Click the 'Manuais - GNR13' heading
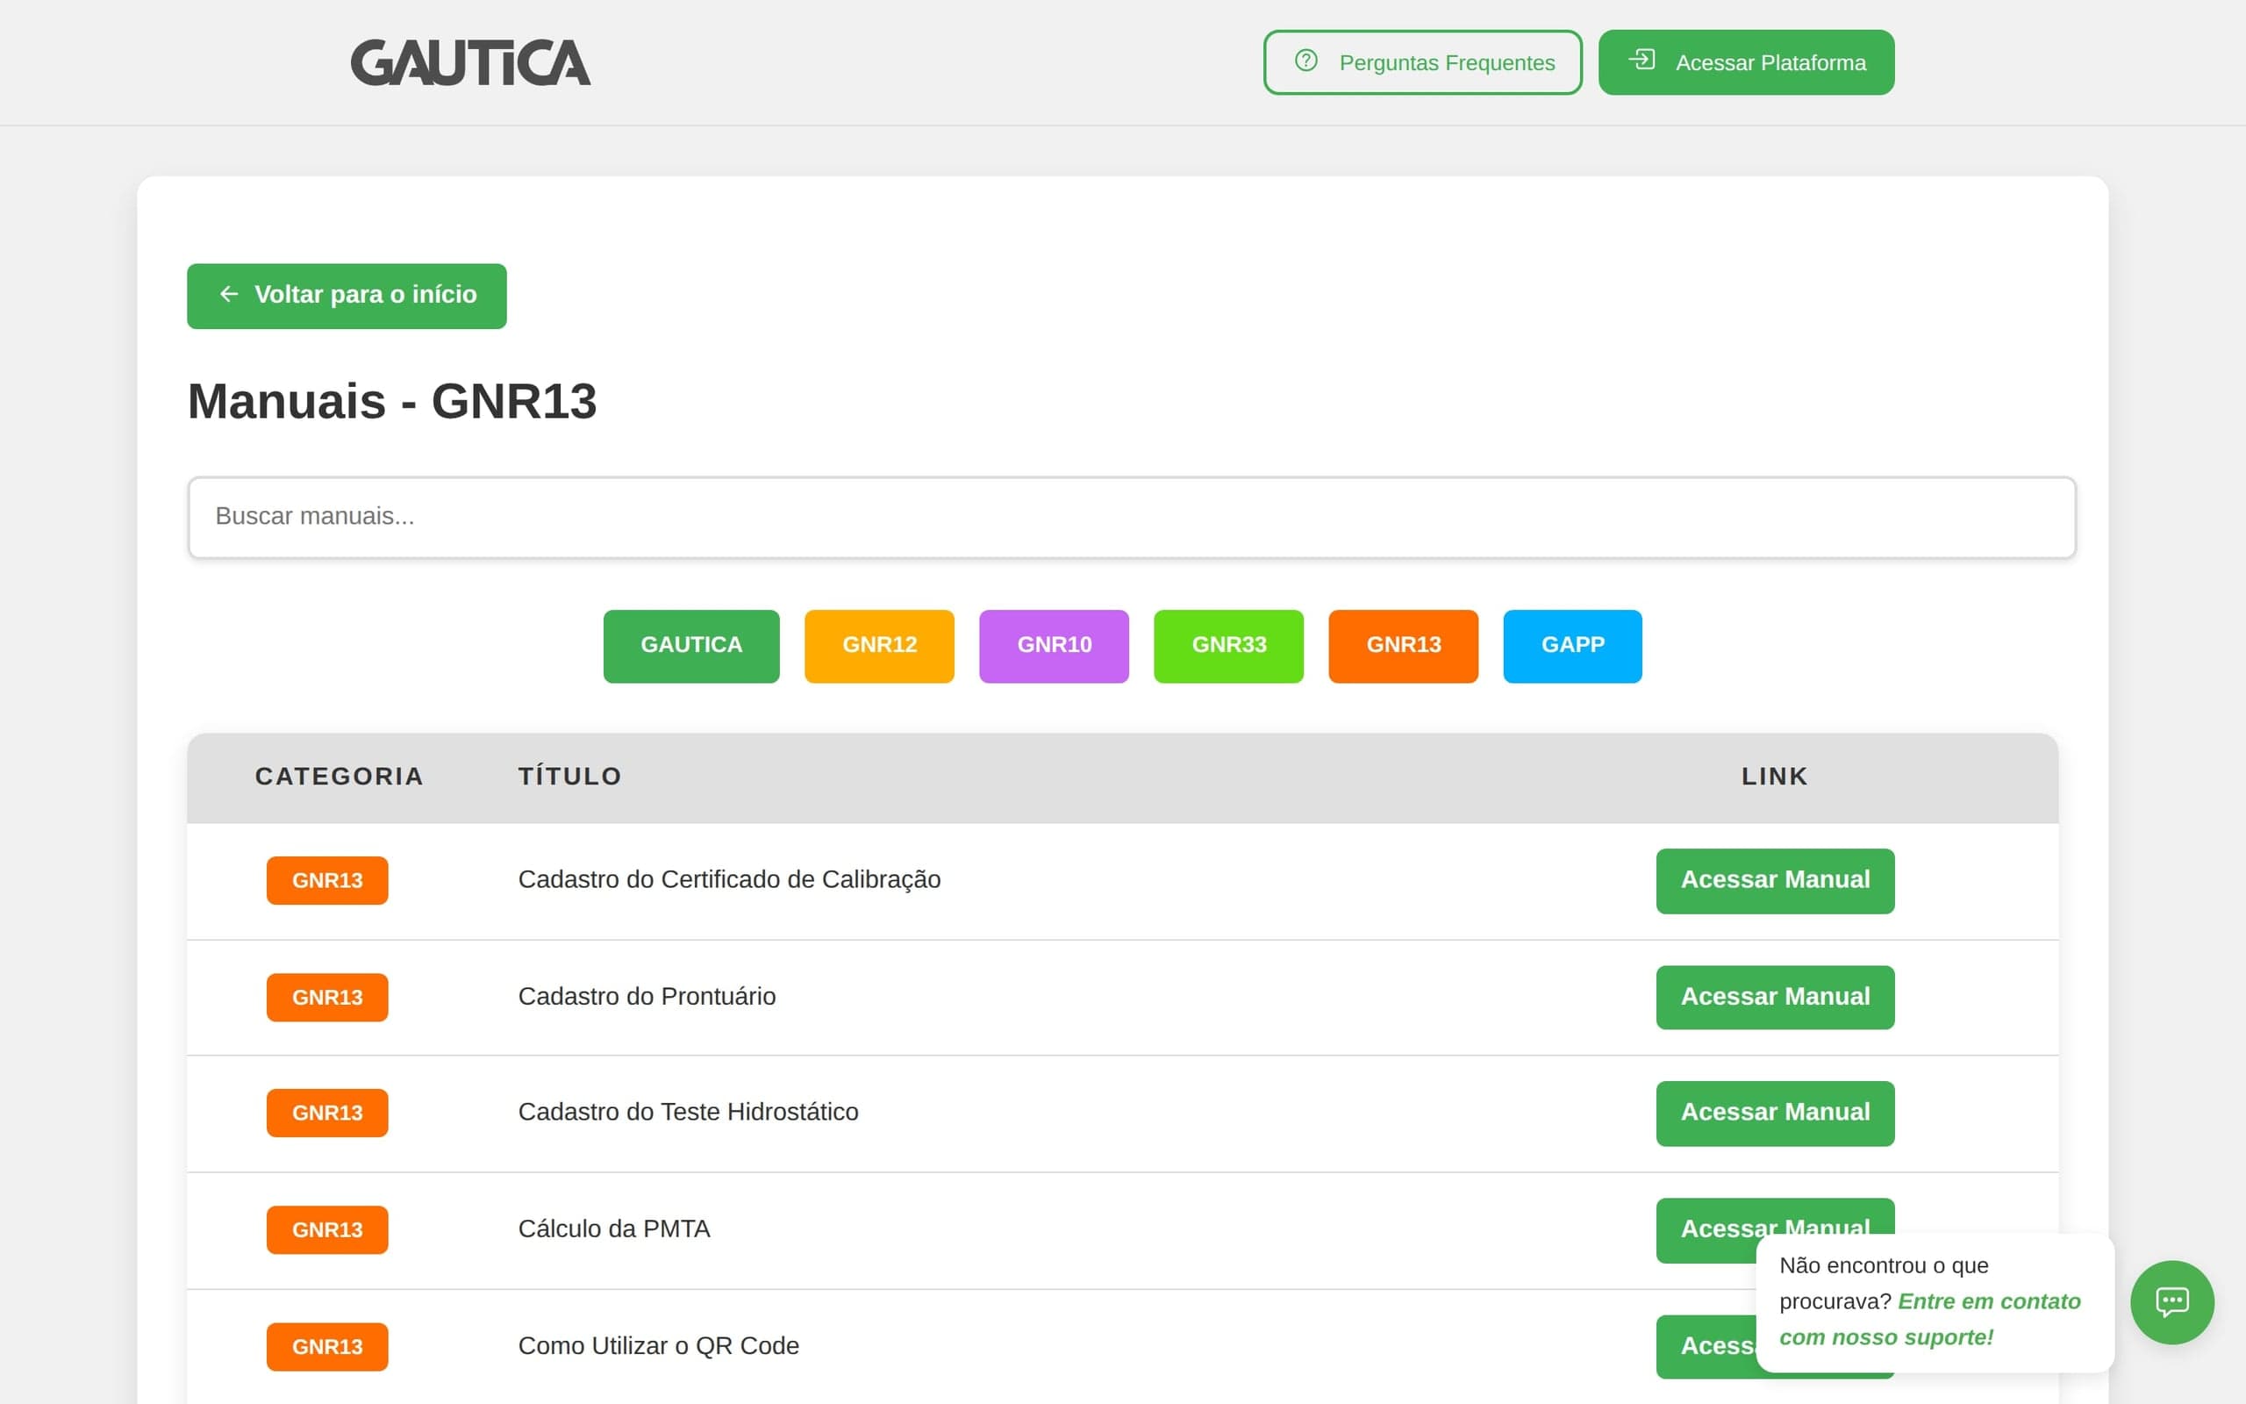This screenshot has width=2246, height=1404. click(x=391, y=401)
